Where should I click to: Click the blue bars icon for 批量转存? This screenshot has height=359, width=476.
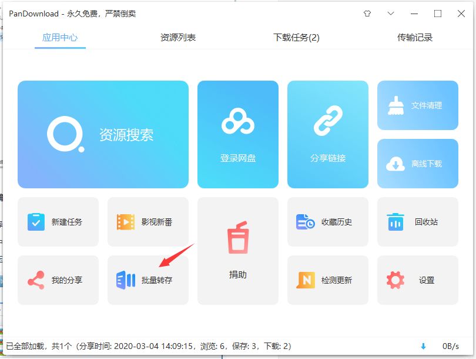tap(126, 280)
